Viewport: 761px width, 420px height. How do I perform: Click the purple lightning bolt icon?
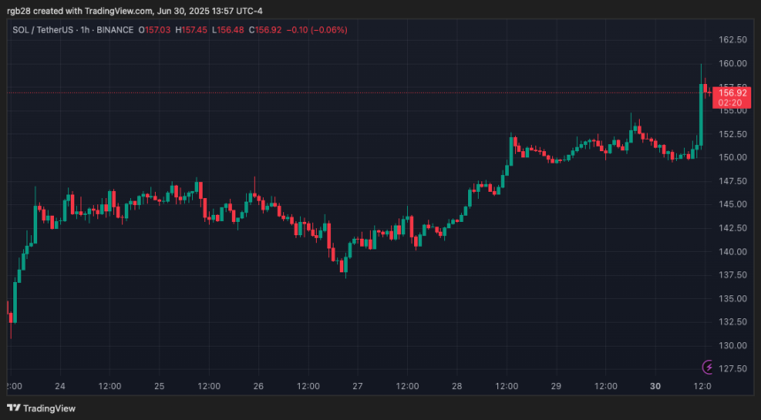[x=708, y=367]
